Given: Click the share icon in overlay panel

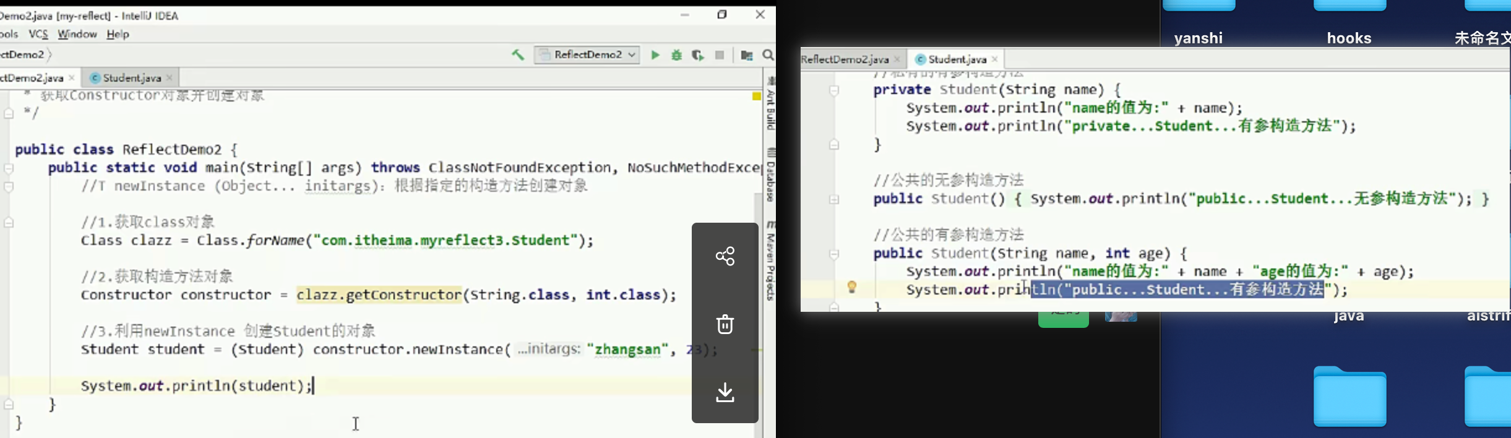Looking at the screenshot, I should [725, 256].
